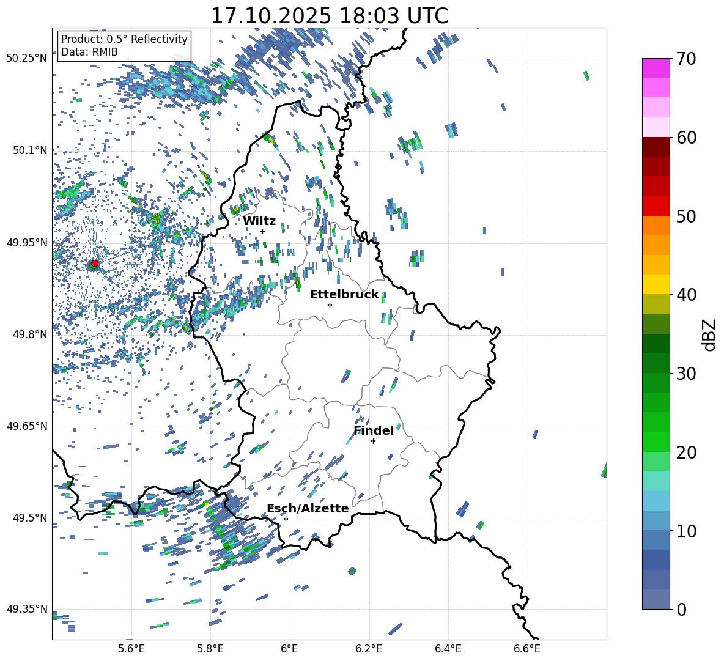This screenshot has height=661, width=724.
Task: Click the Wiltz city label
Action: tap(259, 221)
